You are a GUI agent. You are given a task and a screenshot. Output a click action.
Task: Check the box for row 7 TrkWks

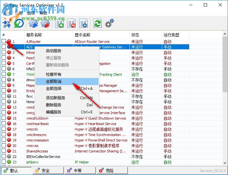pyautogui.click(x=4, y=74)
